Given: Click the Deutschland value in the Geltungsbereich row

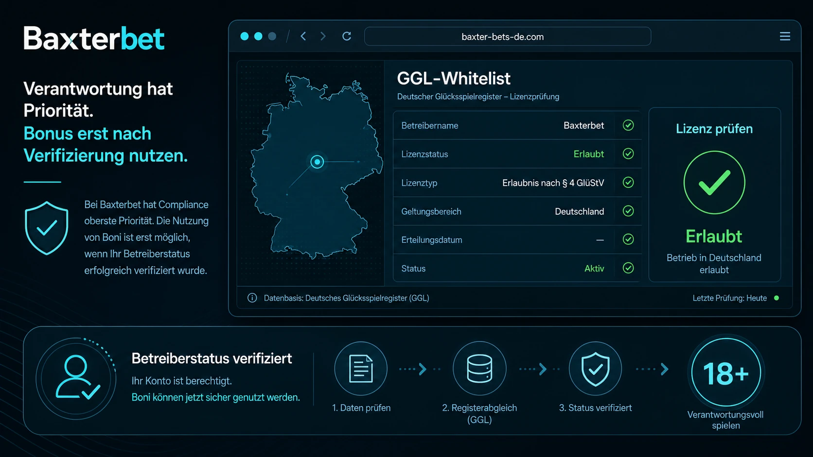Looking at the screenshot, I should coord(580,212).
